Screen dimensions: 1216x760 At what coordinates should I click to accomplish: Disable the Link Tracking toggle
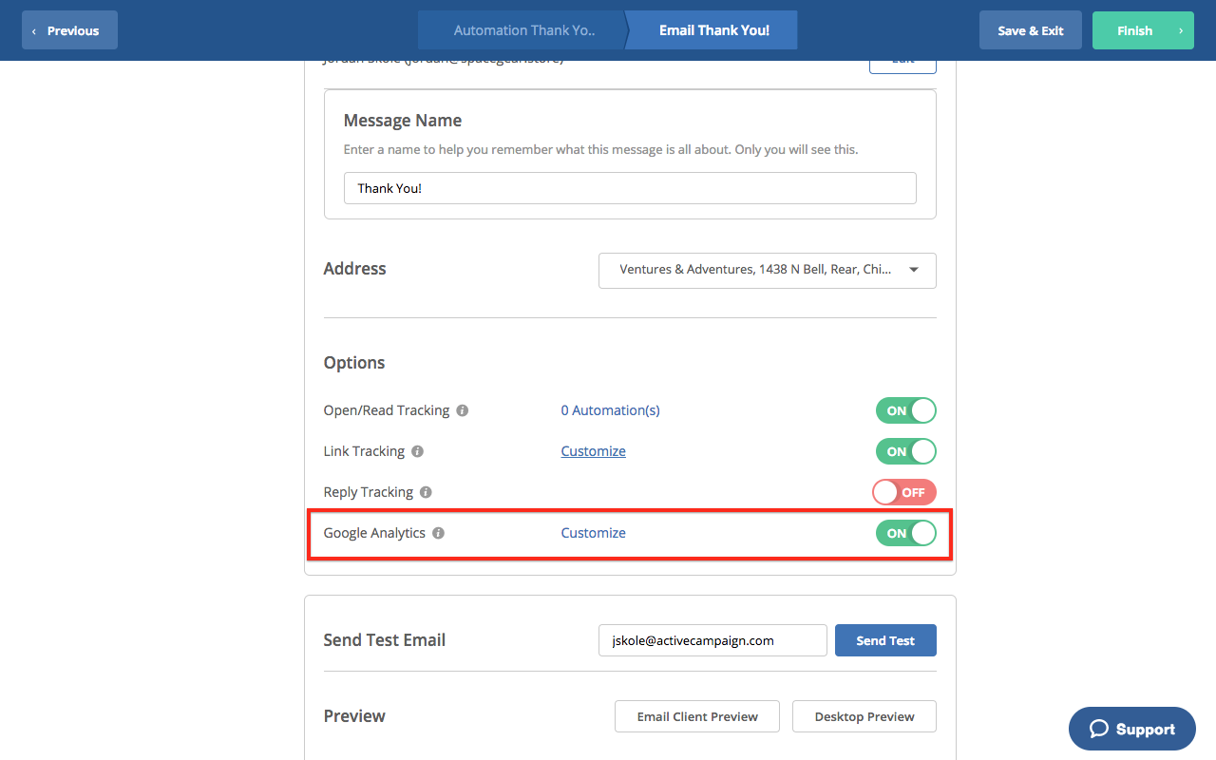[905, 451]
